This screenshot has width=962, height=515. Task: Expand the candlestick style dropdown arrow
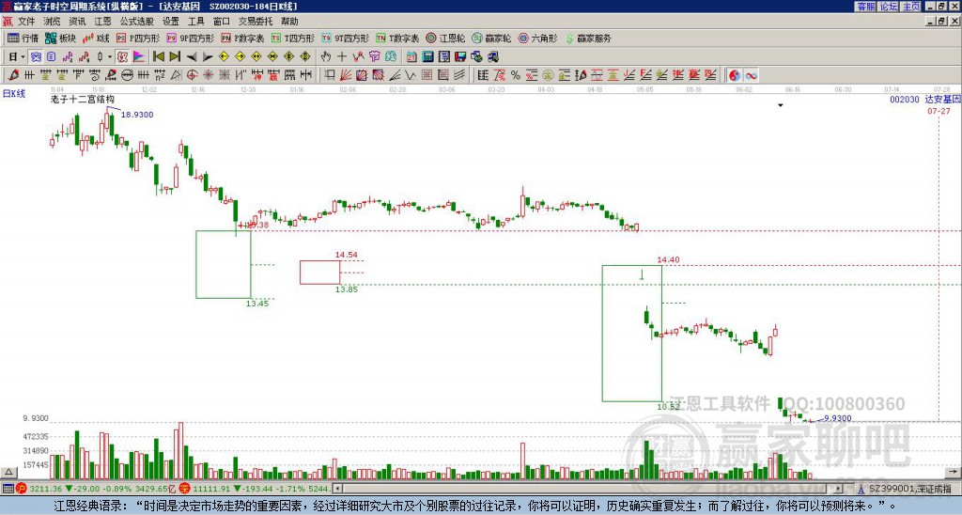pos(110,57)
